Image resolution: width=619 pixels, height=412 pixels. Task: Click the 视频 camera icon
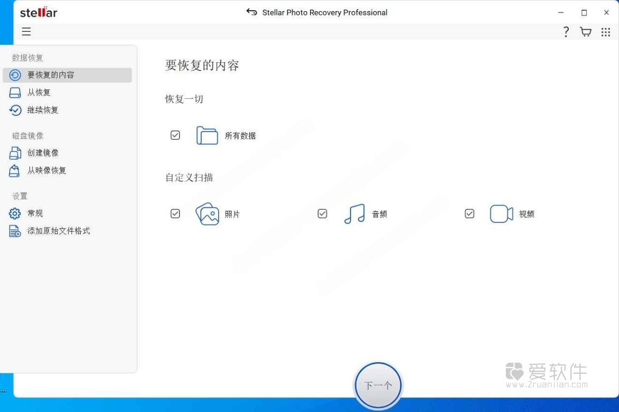(x=501, y=214)
